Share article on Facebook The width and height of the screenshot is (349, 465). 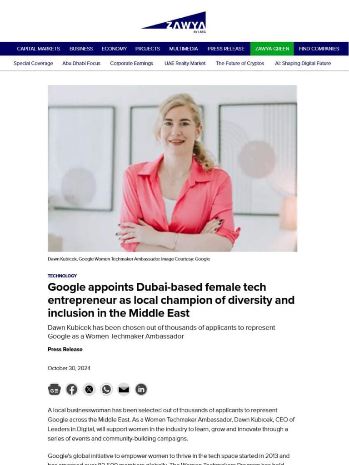[x=71, y=389]
